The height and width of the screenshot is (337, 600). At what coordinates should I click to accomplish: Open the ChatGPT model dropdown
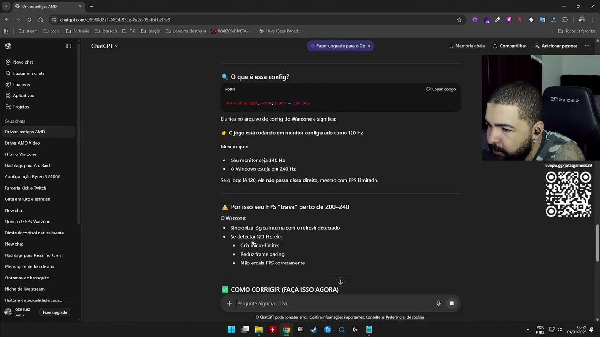click(105, 46)
